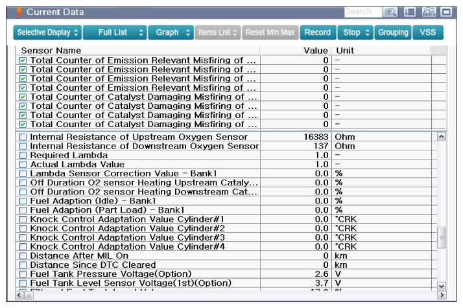Screen dimensions: 463x308
Task: Check Distance After MIL On checkbox
Action: (x=23, y=256)
